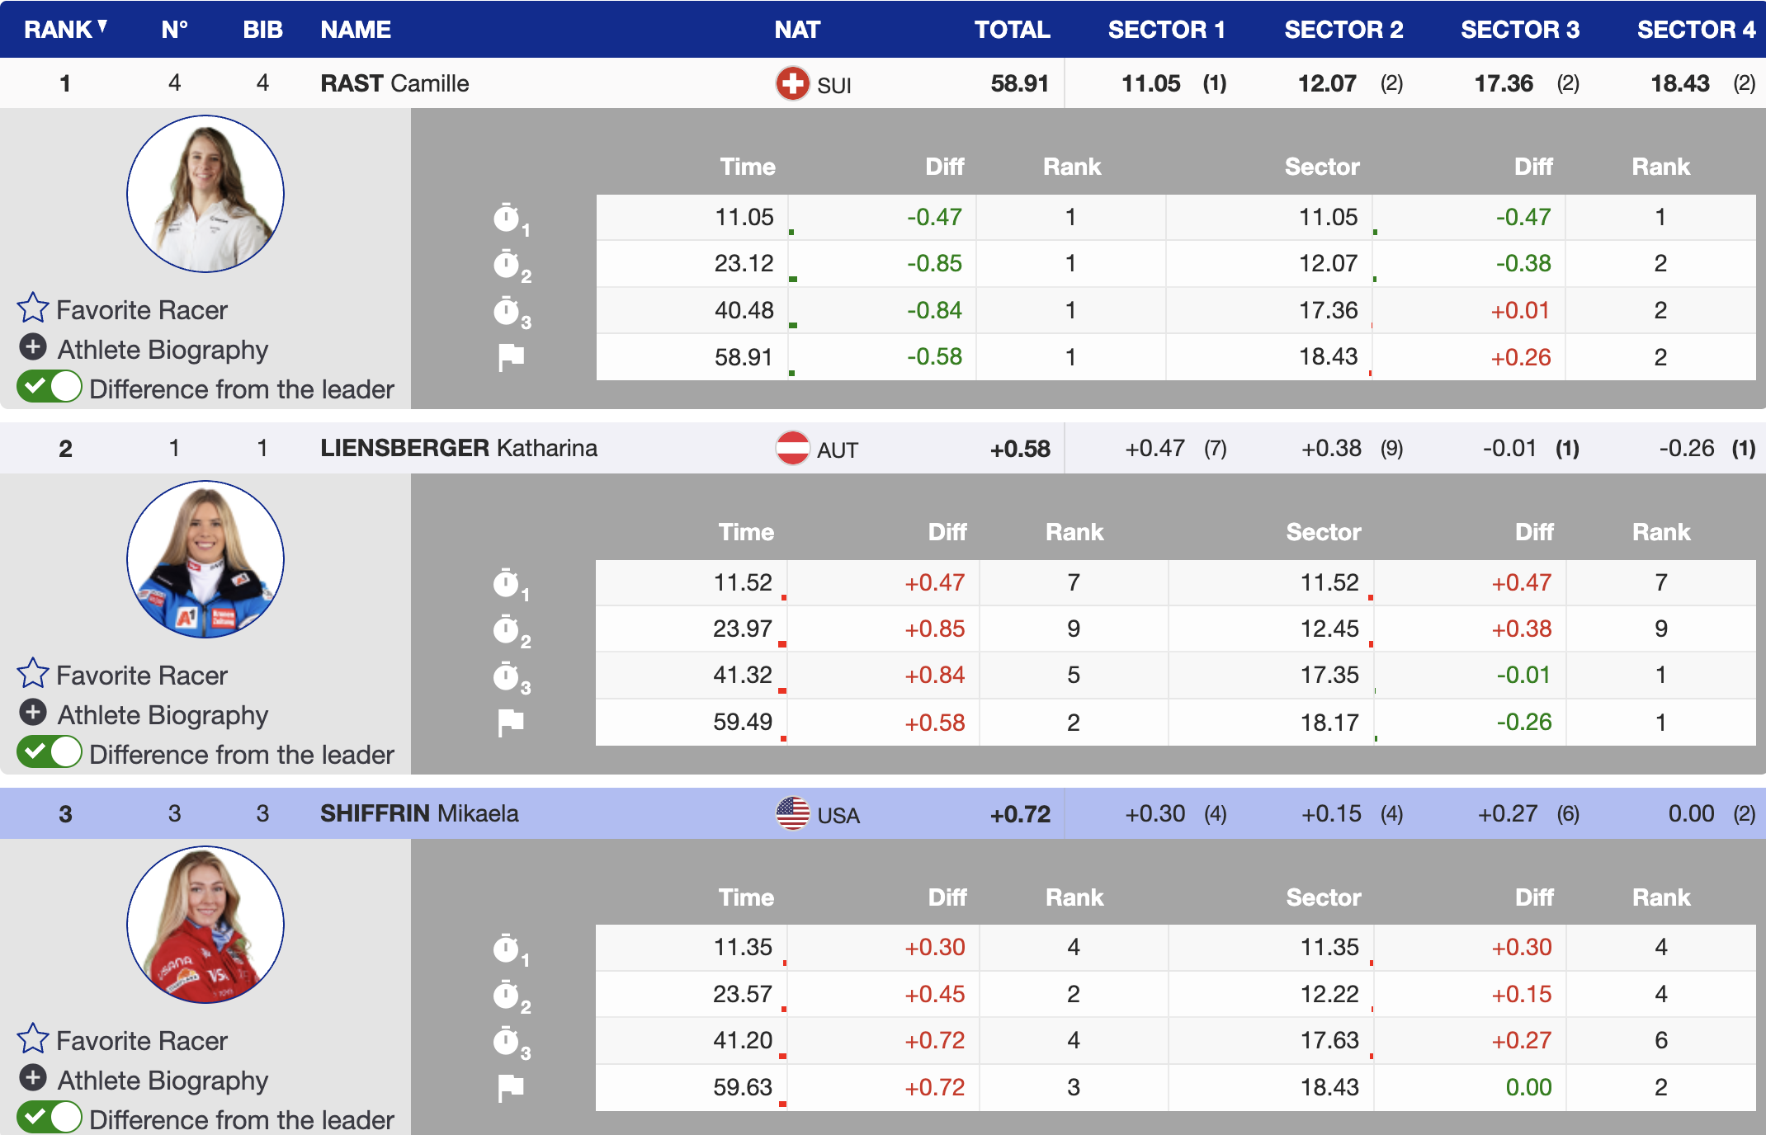Click the SECTOR 3 column header

(1519, 30)
